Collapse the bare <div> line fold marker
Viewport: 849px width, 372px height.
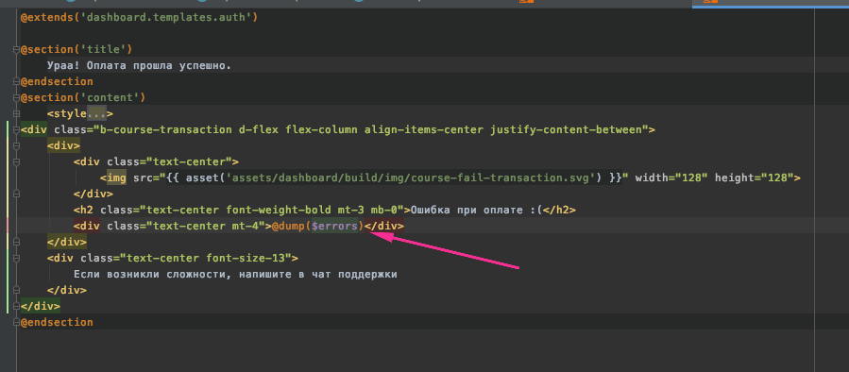pyautogui.click(x=16, y=145)
